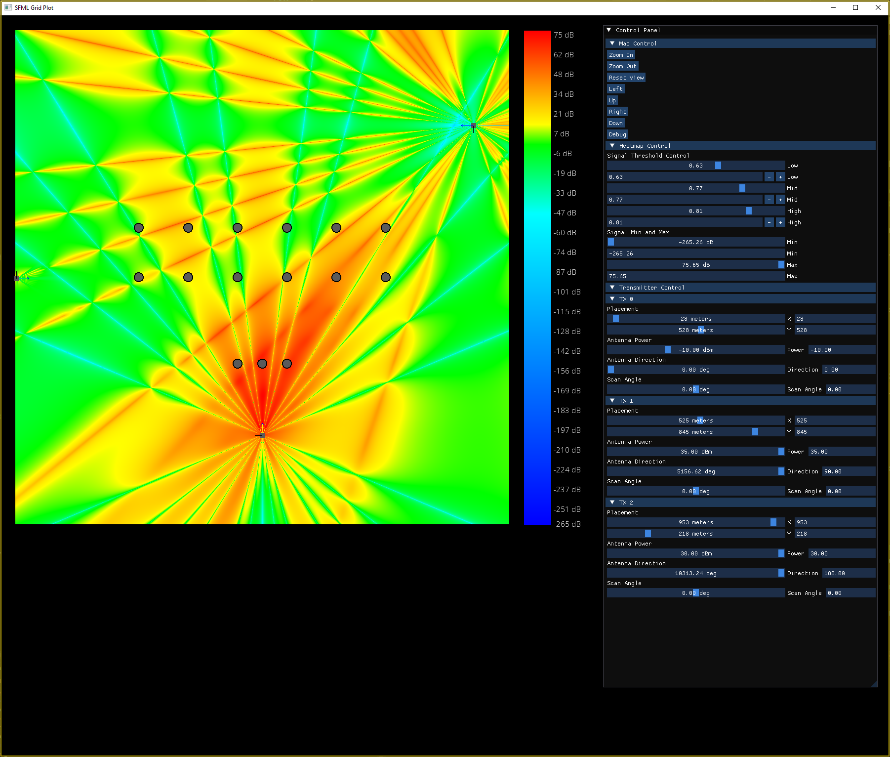Collapse the Transmitter Control section
Viewport: 890px width, 757px height.
pyautogui.click(x=612, y=288)
